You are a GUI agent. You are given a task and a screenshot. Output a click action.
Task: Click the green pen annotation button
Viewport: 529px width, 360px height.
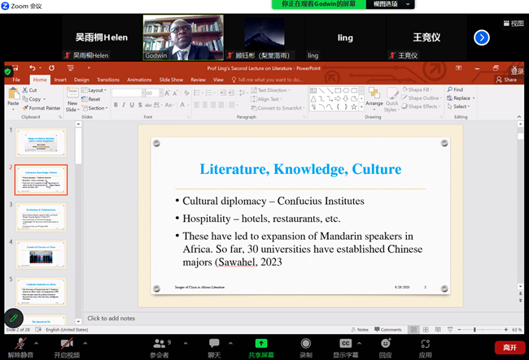click(13, 318)
